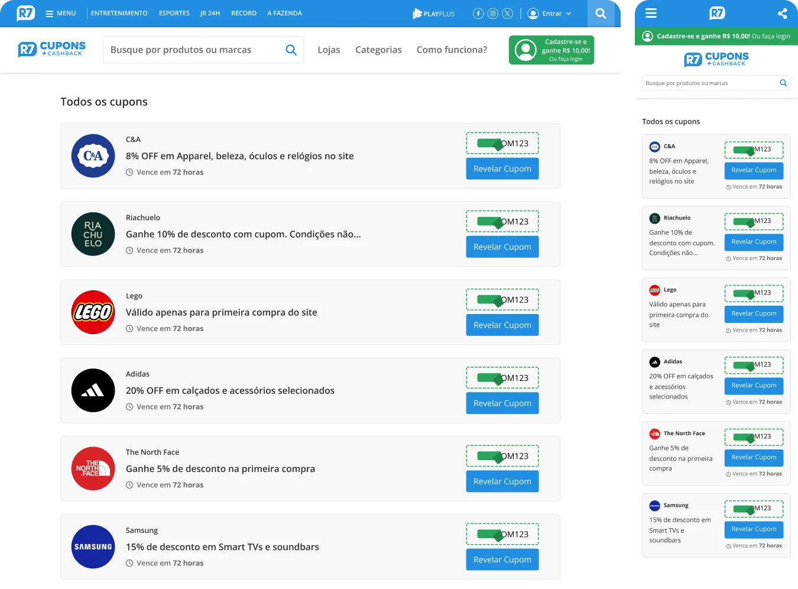This screenshot has width=798, height=589.
Task: Reveal the C&A coupon on desktop
Action: click(502, 169)
